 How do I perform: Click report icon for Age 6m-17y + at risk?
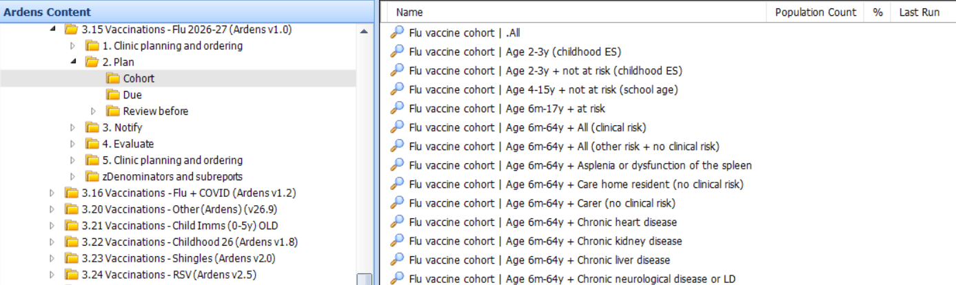(397, 108)
